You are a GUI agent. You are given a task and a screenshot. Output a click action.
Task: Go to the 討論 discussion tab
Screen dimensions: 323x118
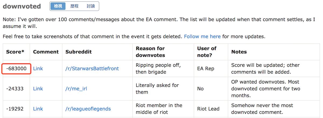[91, 6]
